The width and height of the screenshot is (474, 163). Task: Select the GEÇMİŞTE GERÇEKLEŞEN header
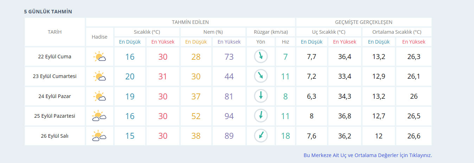coord(364,22)
